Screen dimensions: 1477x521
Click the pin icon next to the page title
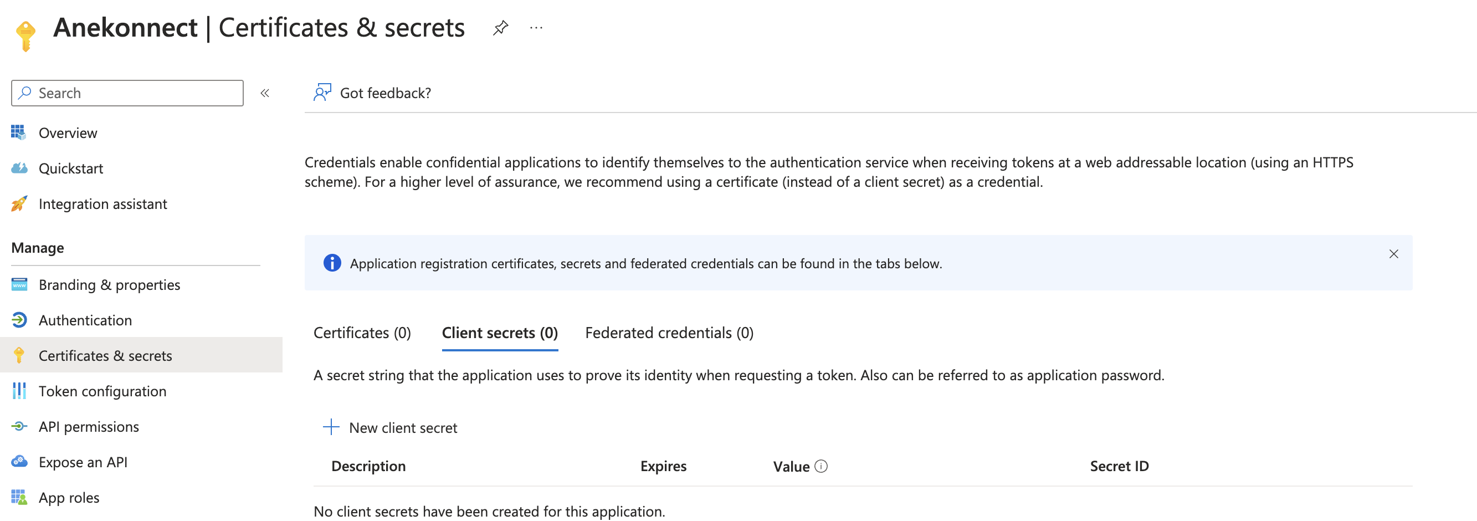pyautogui.click(x=500, y=28)
